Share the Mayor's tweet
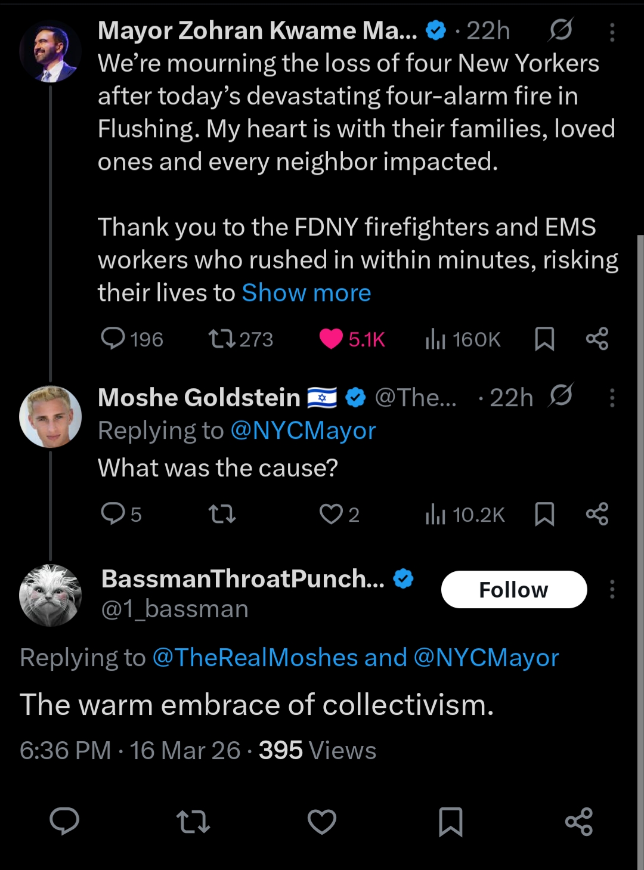Screen dimensions: 644x870 [597, 339]
